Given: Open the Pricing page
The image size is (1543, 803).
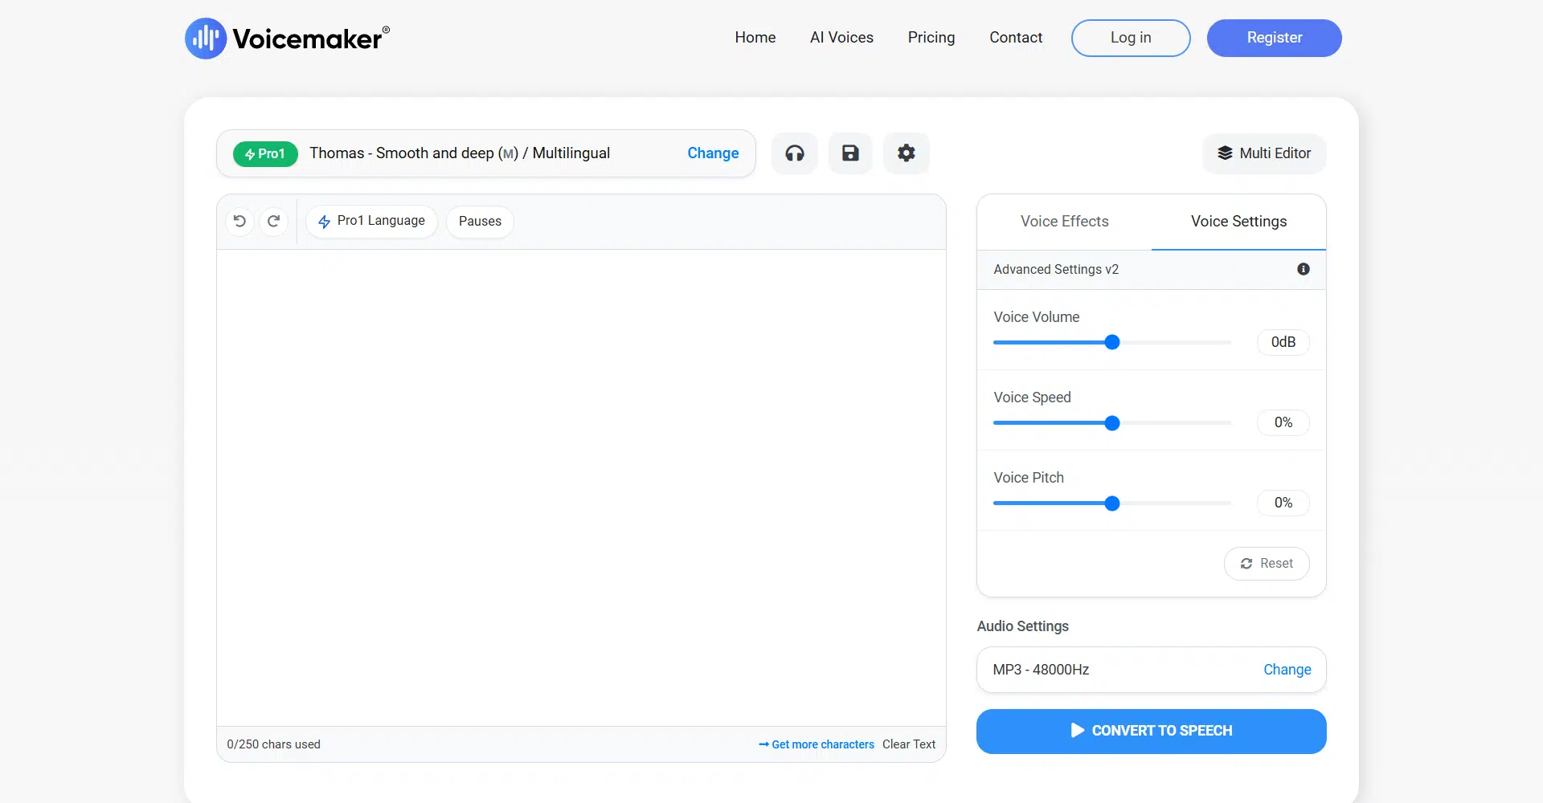Looking at the screenshot, I should (x=931, y=38).
